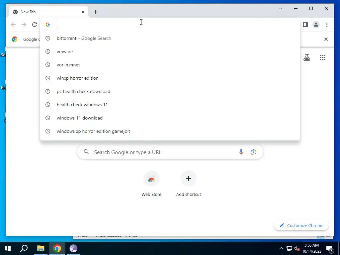Image resolution: width=340 pixels, height=255 pixels.
Task: Choose the bittorrent Google Search suggestion
Action: coord(170,39)
